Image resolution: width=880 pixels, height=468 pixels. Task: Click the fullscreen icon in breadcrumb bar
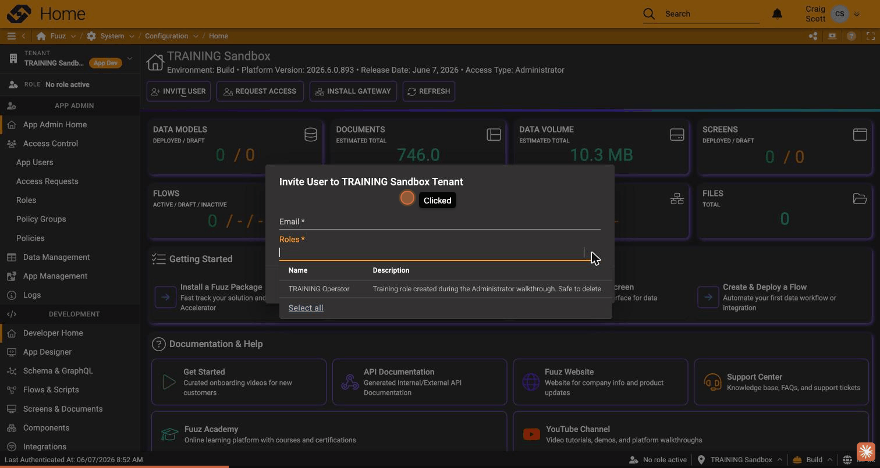(871, 36)
